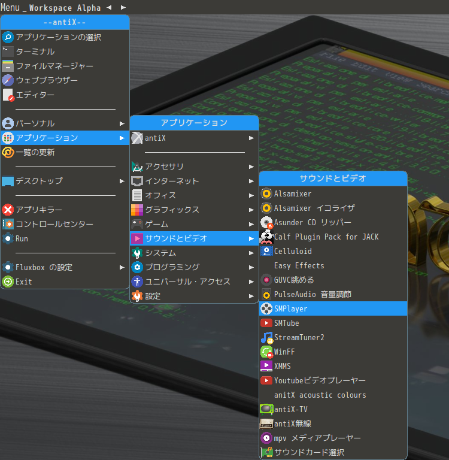Click the StreamTuner2 music note icon
449x460 pixels.
tap(266, 337)
